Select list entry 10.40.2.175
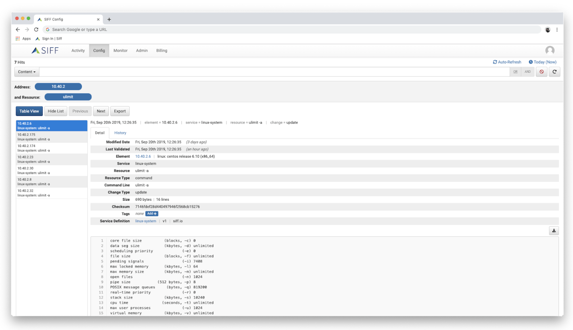This screenshot has height=330, width=573. point(52,137)
